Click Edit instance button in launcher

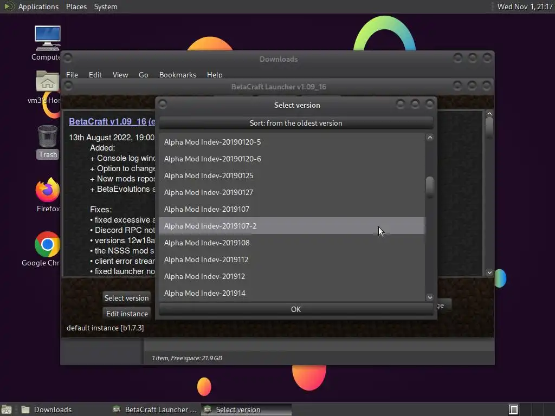click(127, 314)
